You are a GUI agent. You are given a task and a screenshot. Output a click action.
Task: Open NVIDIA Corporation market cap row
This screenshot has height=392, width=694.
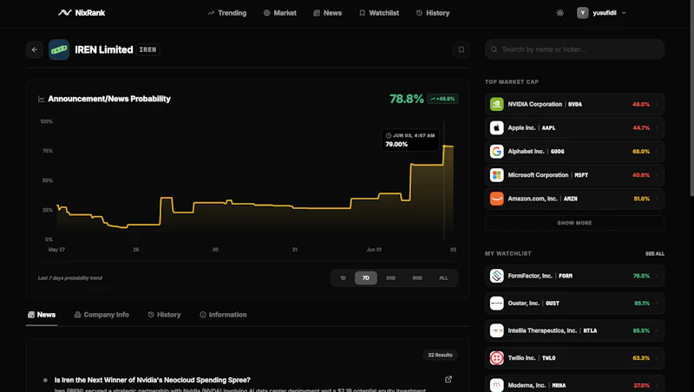pyautogui.click(x=574, y=104)
